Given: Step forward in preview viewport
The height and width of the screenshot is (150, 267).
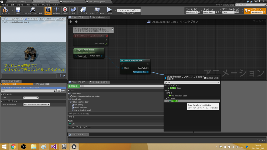Looking at the screenshot, I should coord(64,76).
